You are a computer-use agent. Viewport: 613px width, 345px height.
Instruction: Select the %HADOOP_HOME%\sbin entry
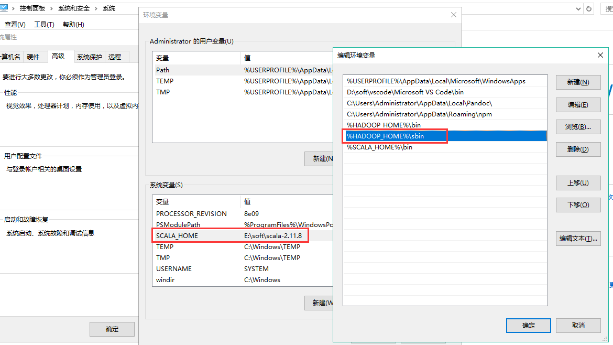445,136
